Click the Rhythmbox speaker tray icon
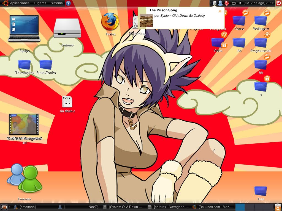 pos(215,3)
